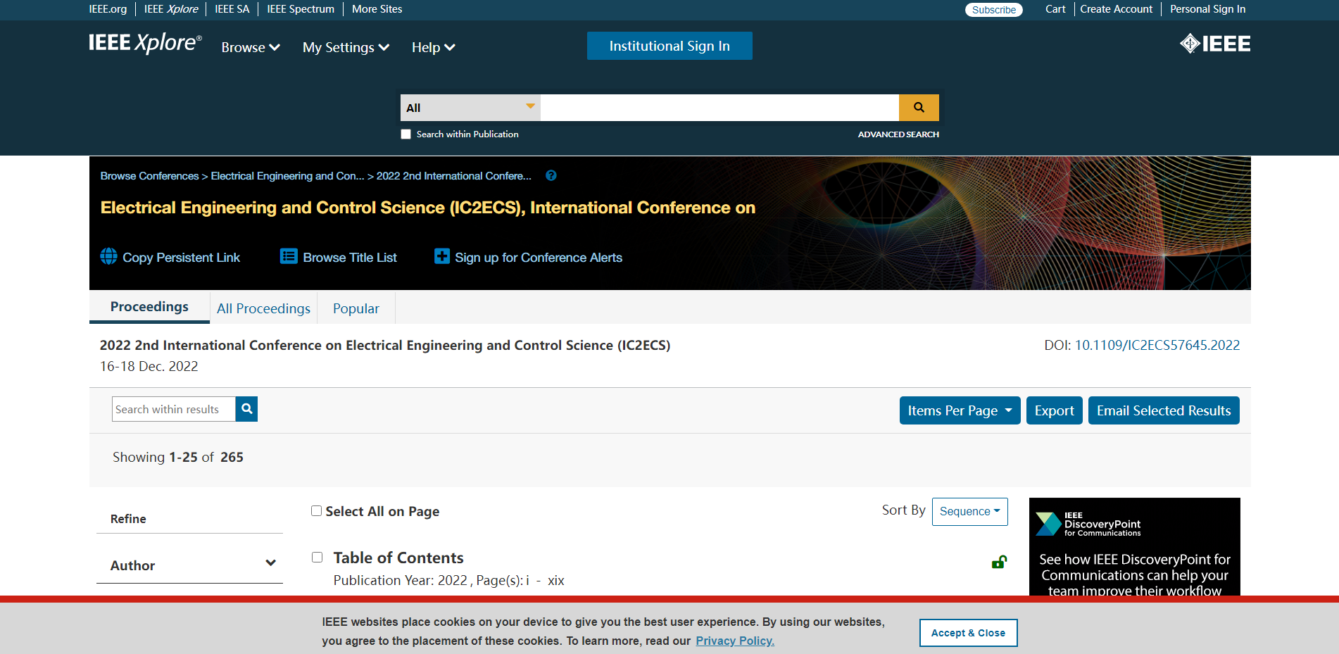The height and width of the screenshot is (654, 1339).
Task: Click the 2022 2nd International Confere... breadcrumb
Action: point(454,176)
